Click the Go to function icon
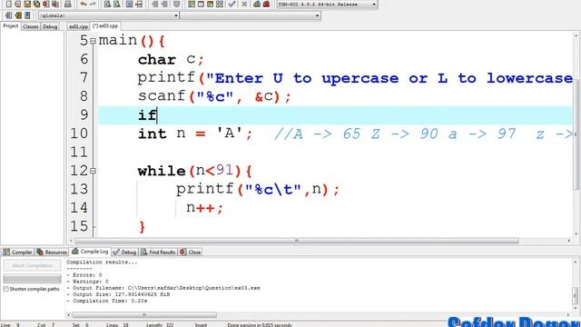The image size is (581, 327). (129, 5)
